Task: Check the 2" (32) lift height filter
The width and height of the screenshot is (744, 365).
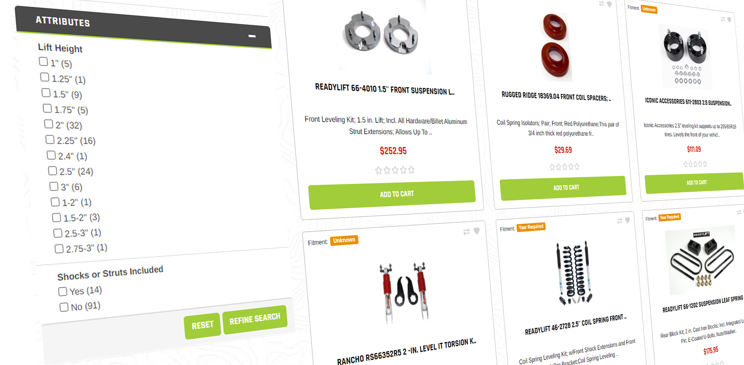Action: [x=49, y=124]
